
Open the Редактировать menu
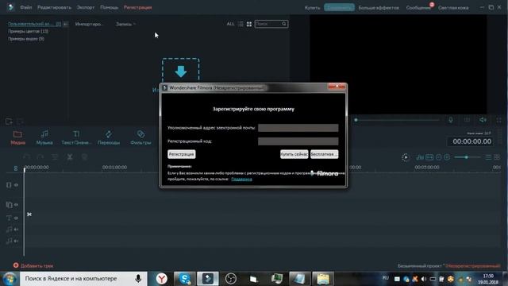pyautogui.click(x=54, y=7)
